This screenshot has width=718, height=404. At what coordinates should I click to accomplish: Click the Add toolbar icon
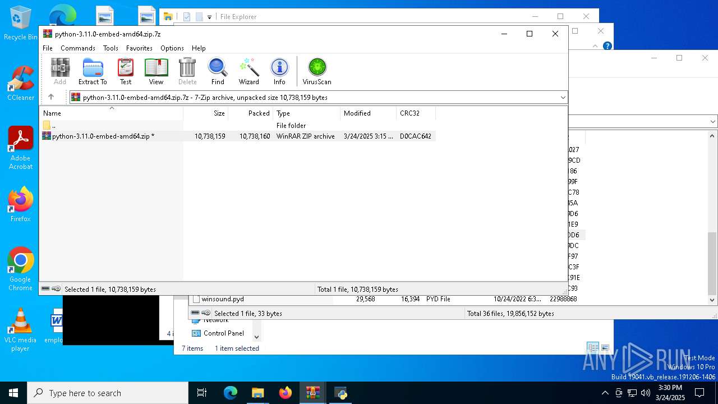(60, 72)
